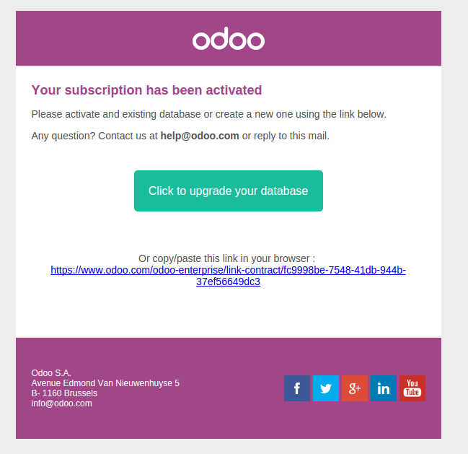The image size is (468, 454).
Task: Select the 'Odoo S.A.' company name
Action: point(51,373)
